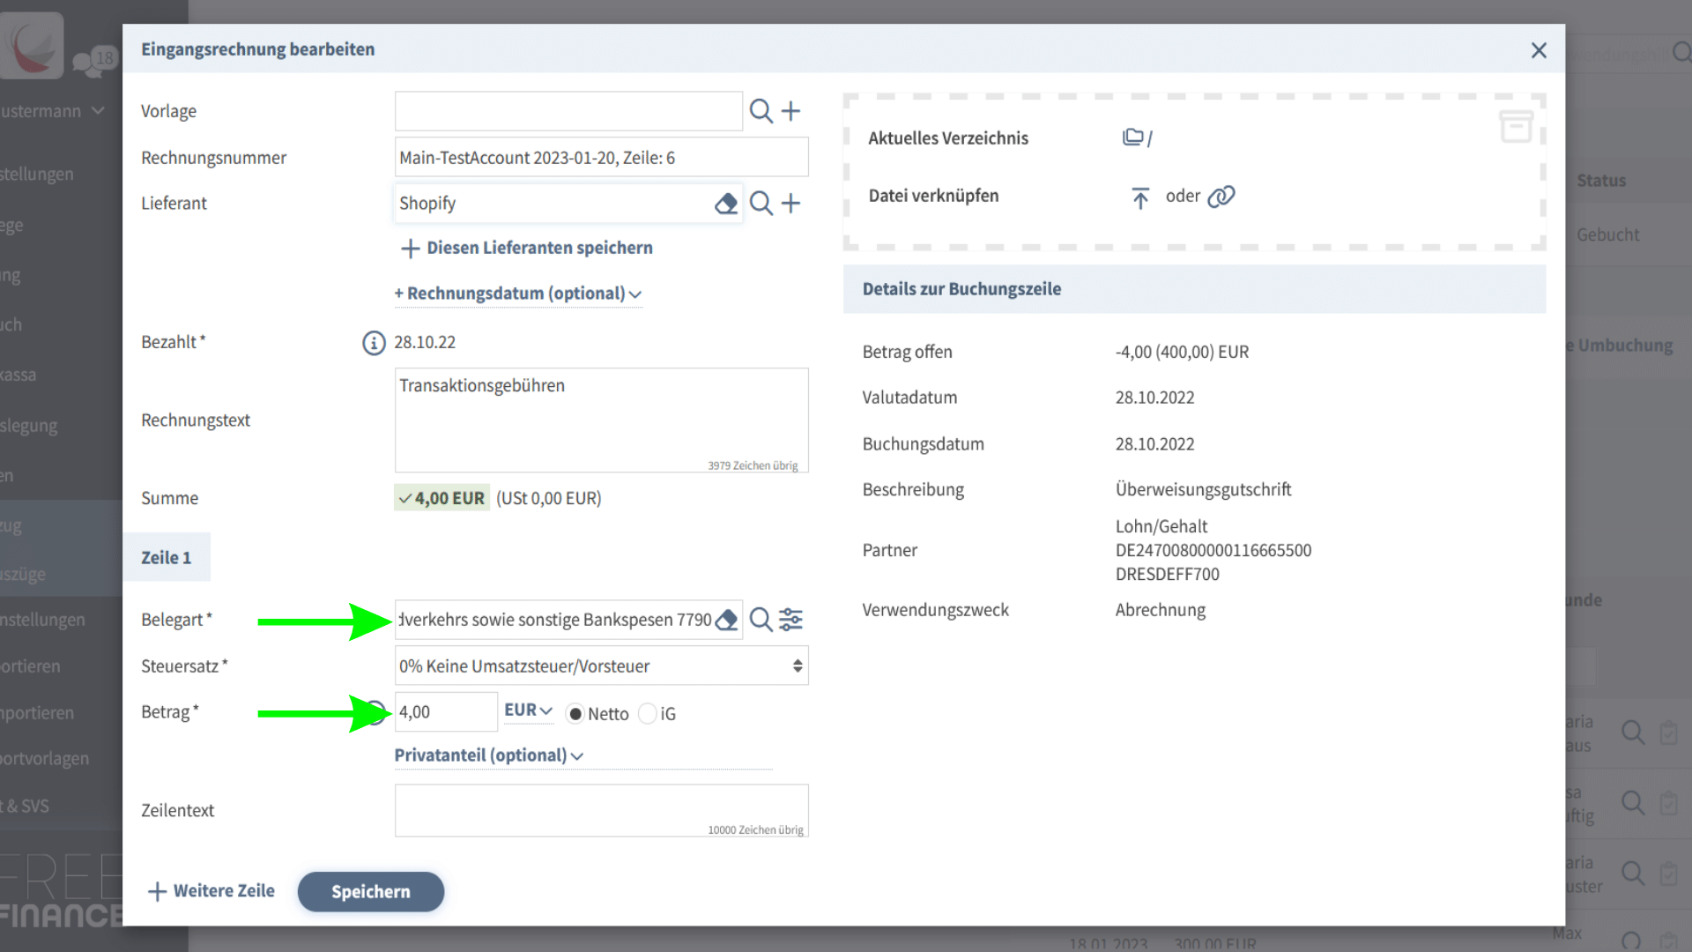Click the plus icon to add Vorlage
The height and width of the screenshot is (952, 1692).
pos(791,111)
